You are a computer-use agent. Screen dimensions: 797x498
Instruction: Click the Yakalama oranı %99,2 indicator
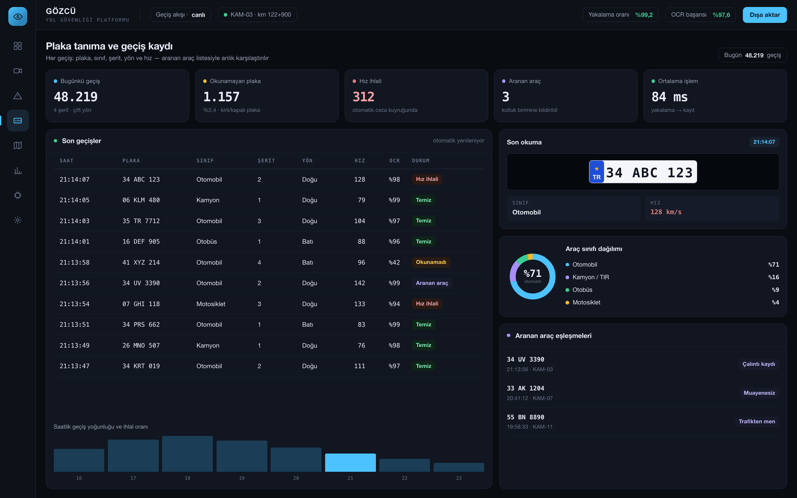(x=620, y=15)
